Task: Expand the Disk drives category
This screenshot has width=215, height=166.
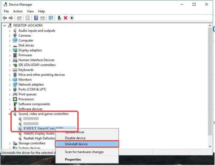Action: [x=9, y=45]
